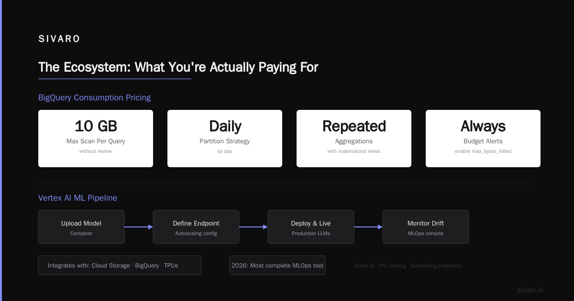
Task: Select the Define Endpoint pipeline step
Action: point(196,227)
